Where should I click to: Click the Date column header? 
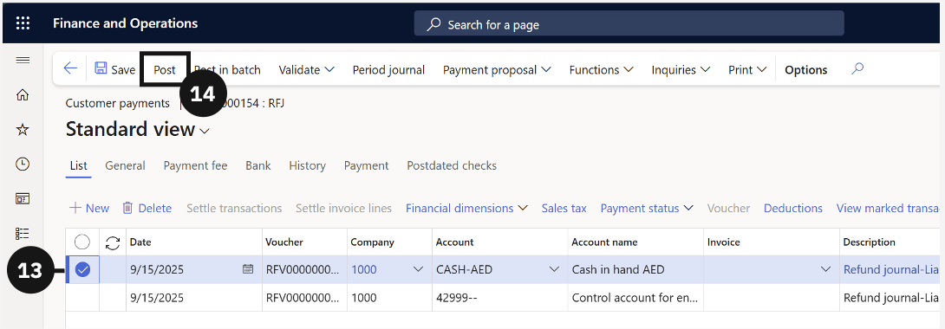click(x=194, y=242)
